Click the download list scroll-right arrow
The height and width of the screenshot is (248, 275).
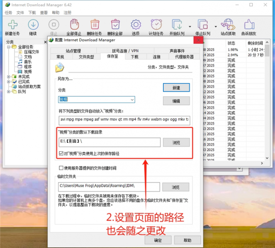262,163
